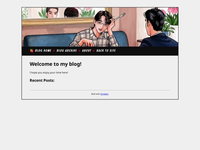Click the dark-suited man facing away
Viewport: 200px width, 150px height.
158,27
